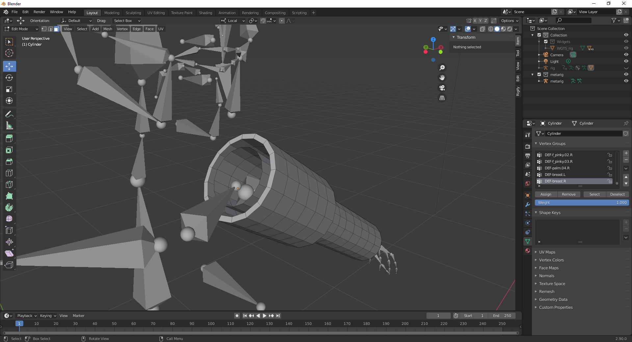Activate the Knife tool
Image resolution: width=632 pixels, height=342 pixels.
(9, 184)
